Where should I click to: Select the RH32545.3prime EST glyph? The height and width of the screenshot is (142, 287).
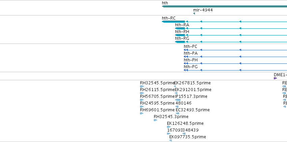pos(155,120)
